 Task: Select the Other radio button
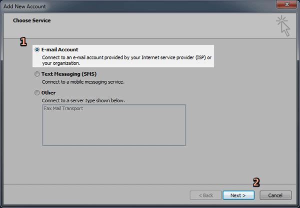(37, 93)
